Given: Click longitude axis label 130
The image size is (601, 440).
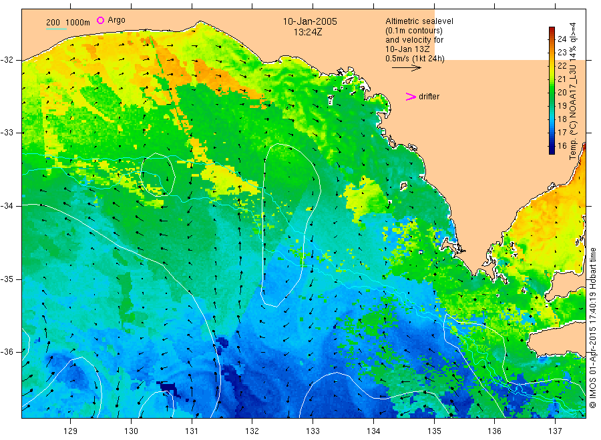Looking at the screenshot, I should (x=131, y=431).
